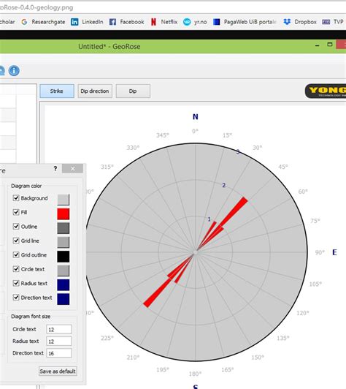Open the TVP bookmark
The width and height of the screenshot is (346, 389).
(333, 22)
